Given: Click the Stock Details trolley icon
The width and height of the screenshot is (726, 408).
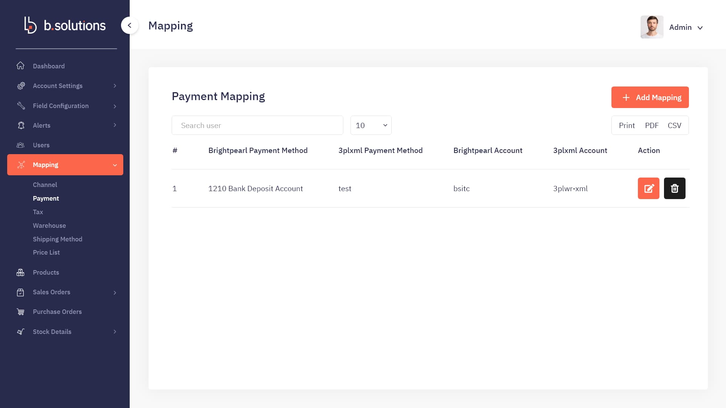Looking at the screenshot, I should click(20, 332).
